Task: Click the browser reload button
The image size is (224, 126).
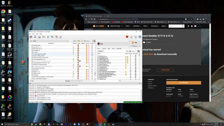Action: [x=92, y=19]
